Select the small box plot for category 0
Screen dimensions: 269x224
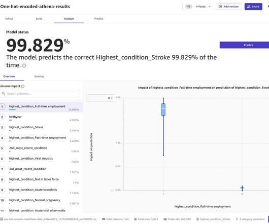(x=242, y=188)
